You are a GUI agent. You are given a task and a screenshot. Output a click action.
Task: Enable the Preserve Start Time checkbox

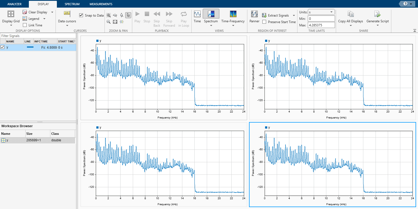[264, 22]
